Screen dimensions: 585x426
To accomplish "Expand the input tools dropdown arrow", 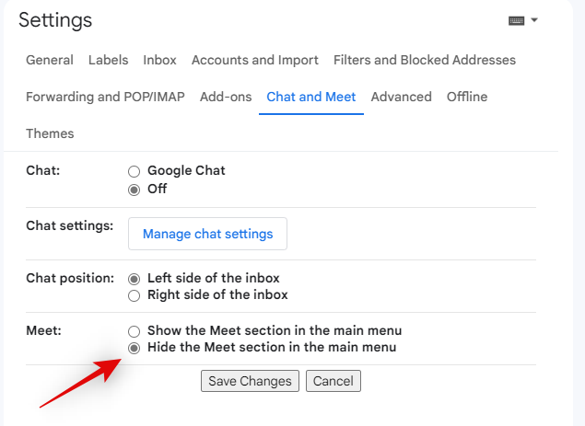I will (534, 20).
